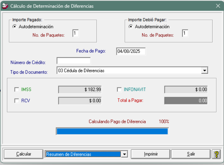The width and height of the screenshot is (224, 165).
Task: Click the Número de Crédito input field
Action: pos(74,61)
